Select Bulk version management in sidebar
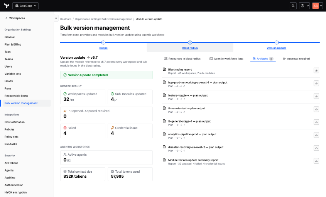Screen dimensions: 326x197 [27, 103]
